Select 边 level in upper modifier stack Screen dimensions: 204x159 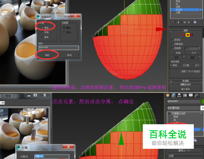177,4
